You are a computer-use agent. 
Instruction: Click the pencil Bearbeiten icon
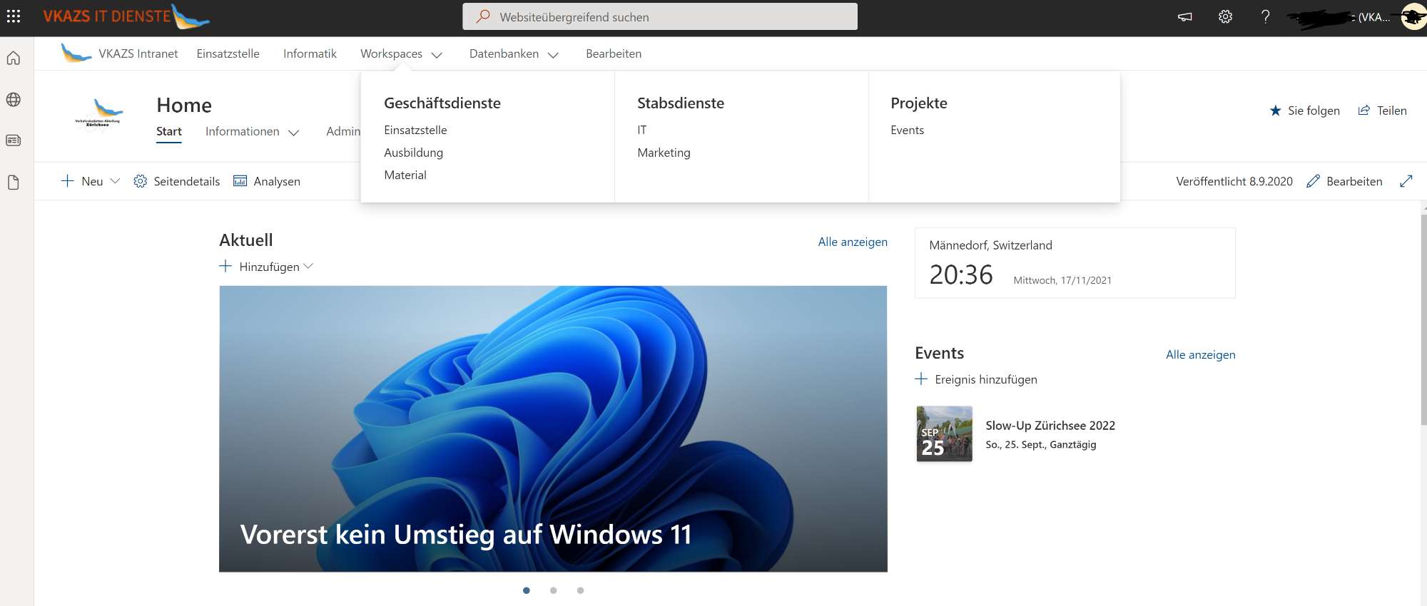[1313, 181]
